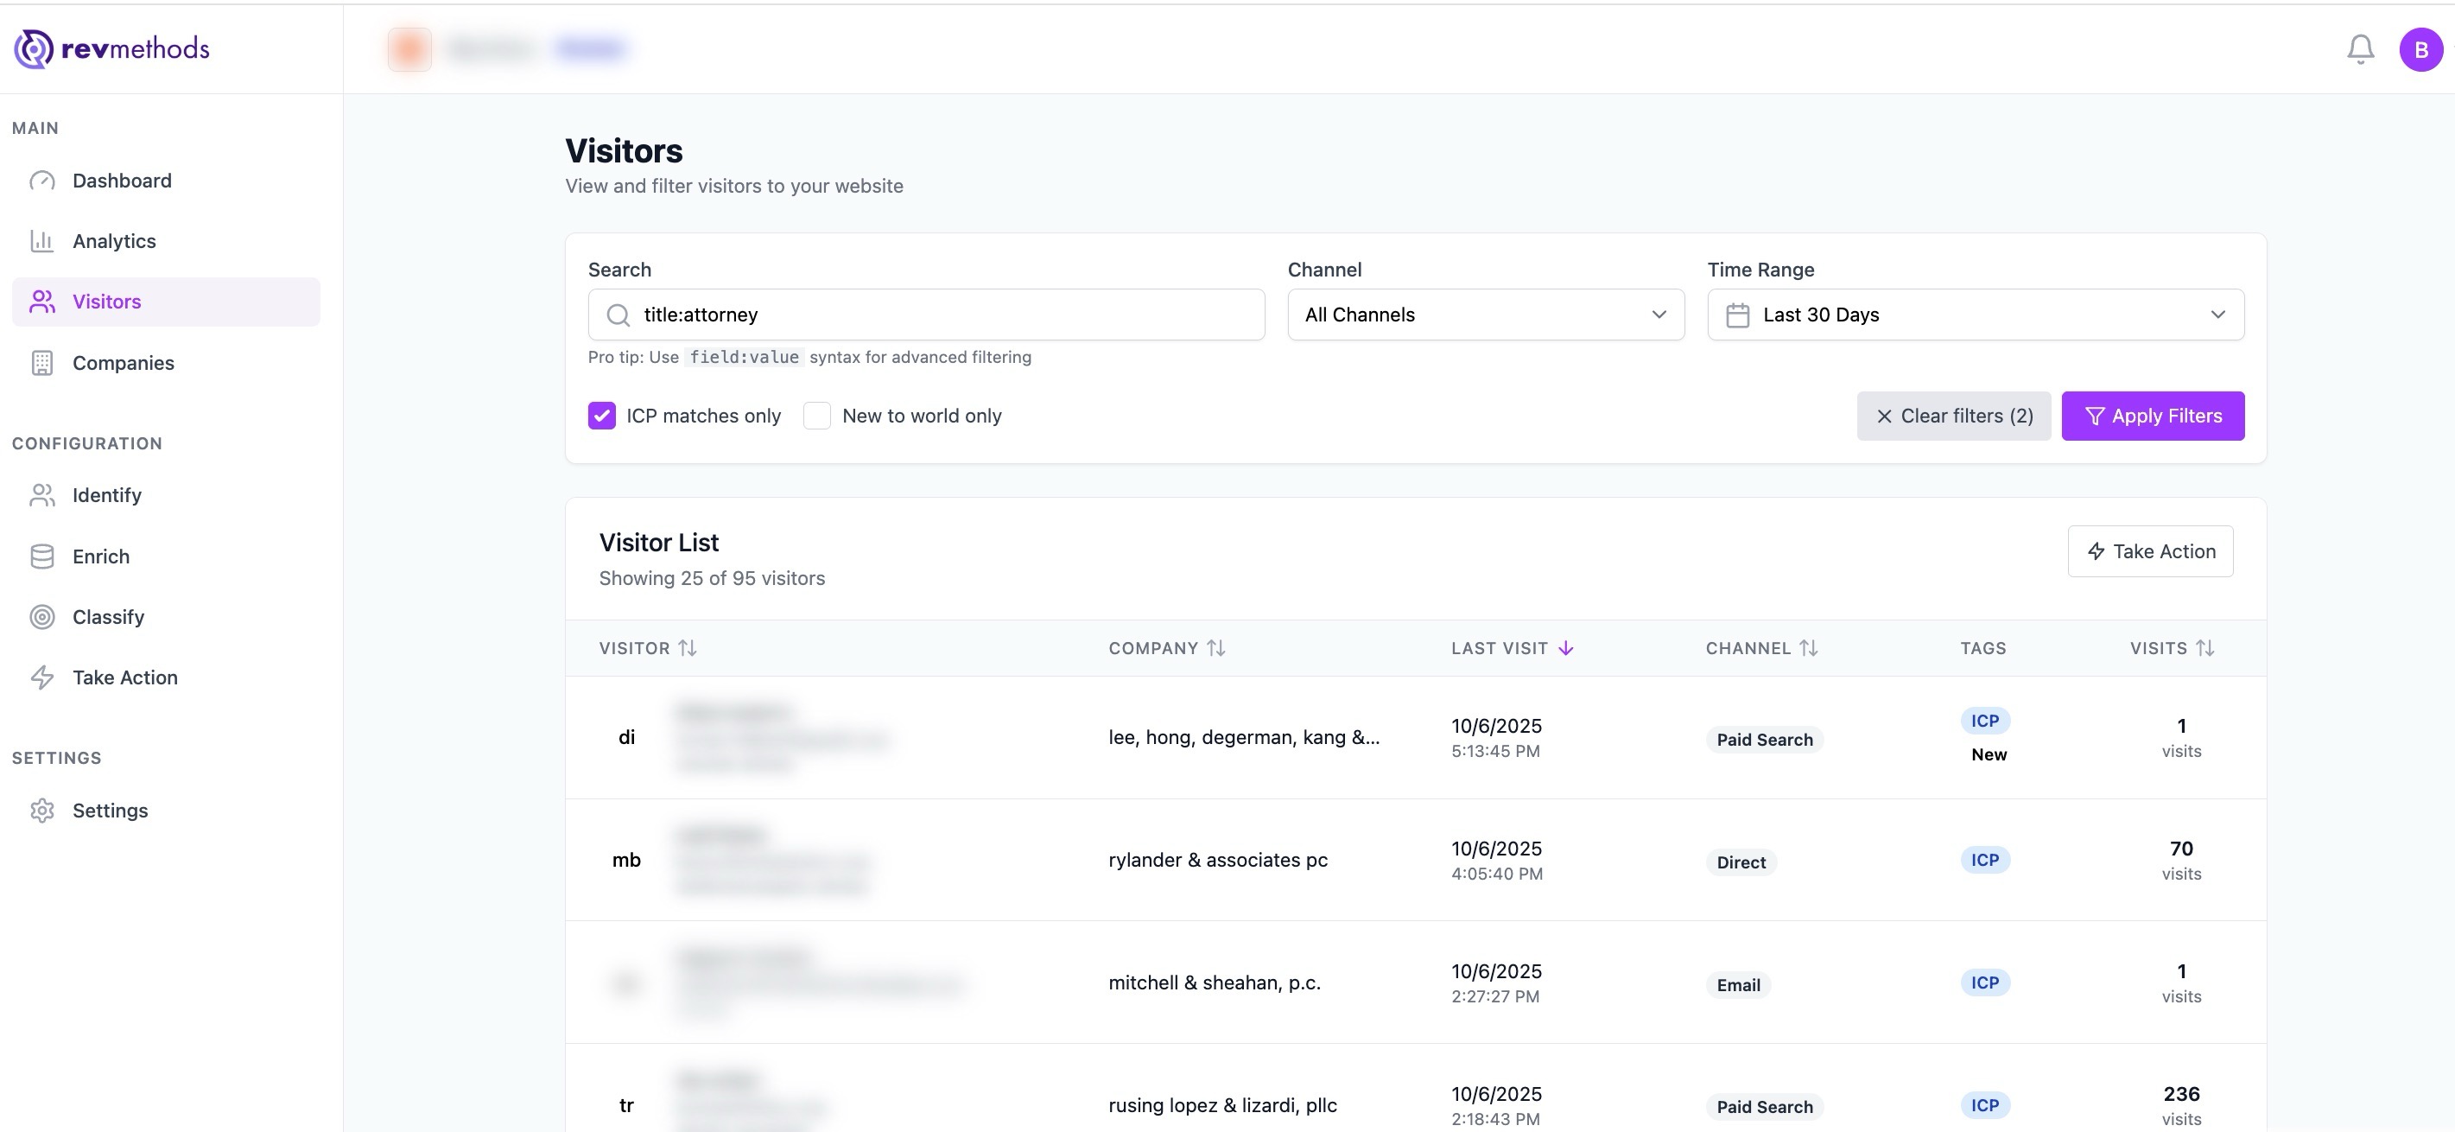Click the notification bell icon
Screen dimensions: 2455x1132
(x=2360, y=48)
